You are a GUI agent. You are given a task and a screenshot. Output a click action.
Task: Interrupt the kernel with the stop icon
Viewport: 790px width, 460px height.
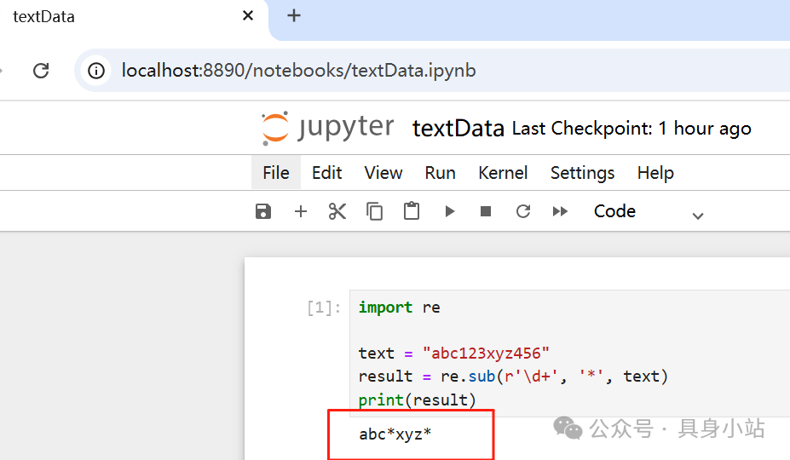coord(486,211)
